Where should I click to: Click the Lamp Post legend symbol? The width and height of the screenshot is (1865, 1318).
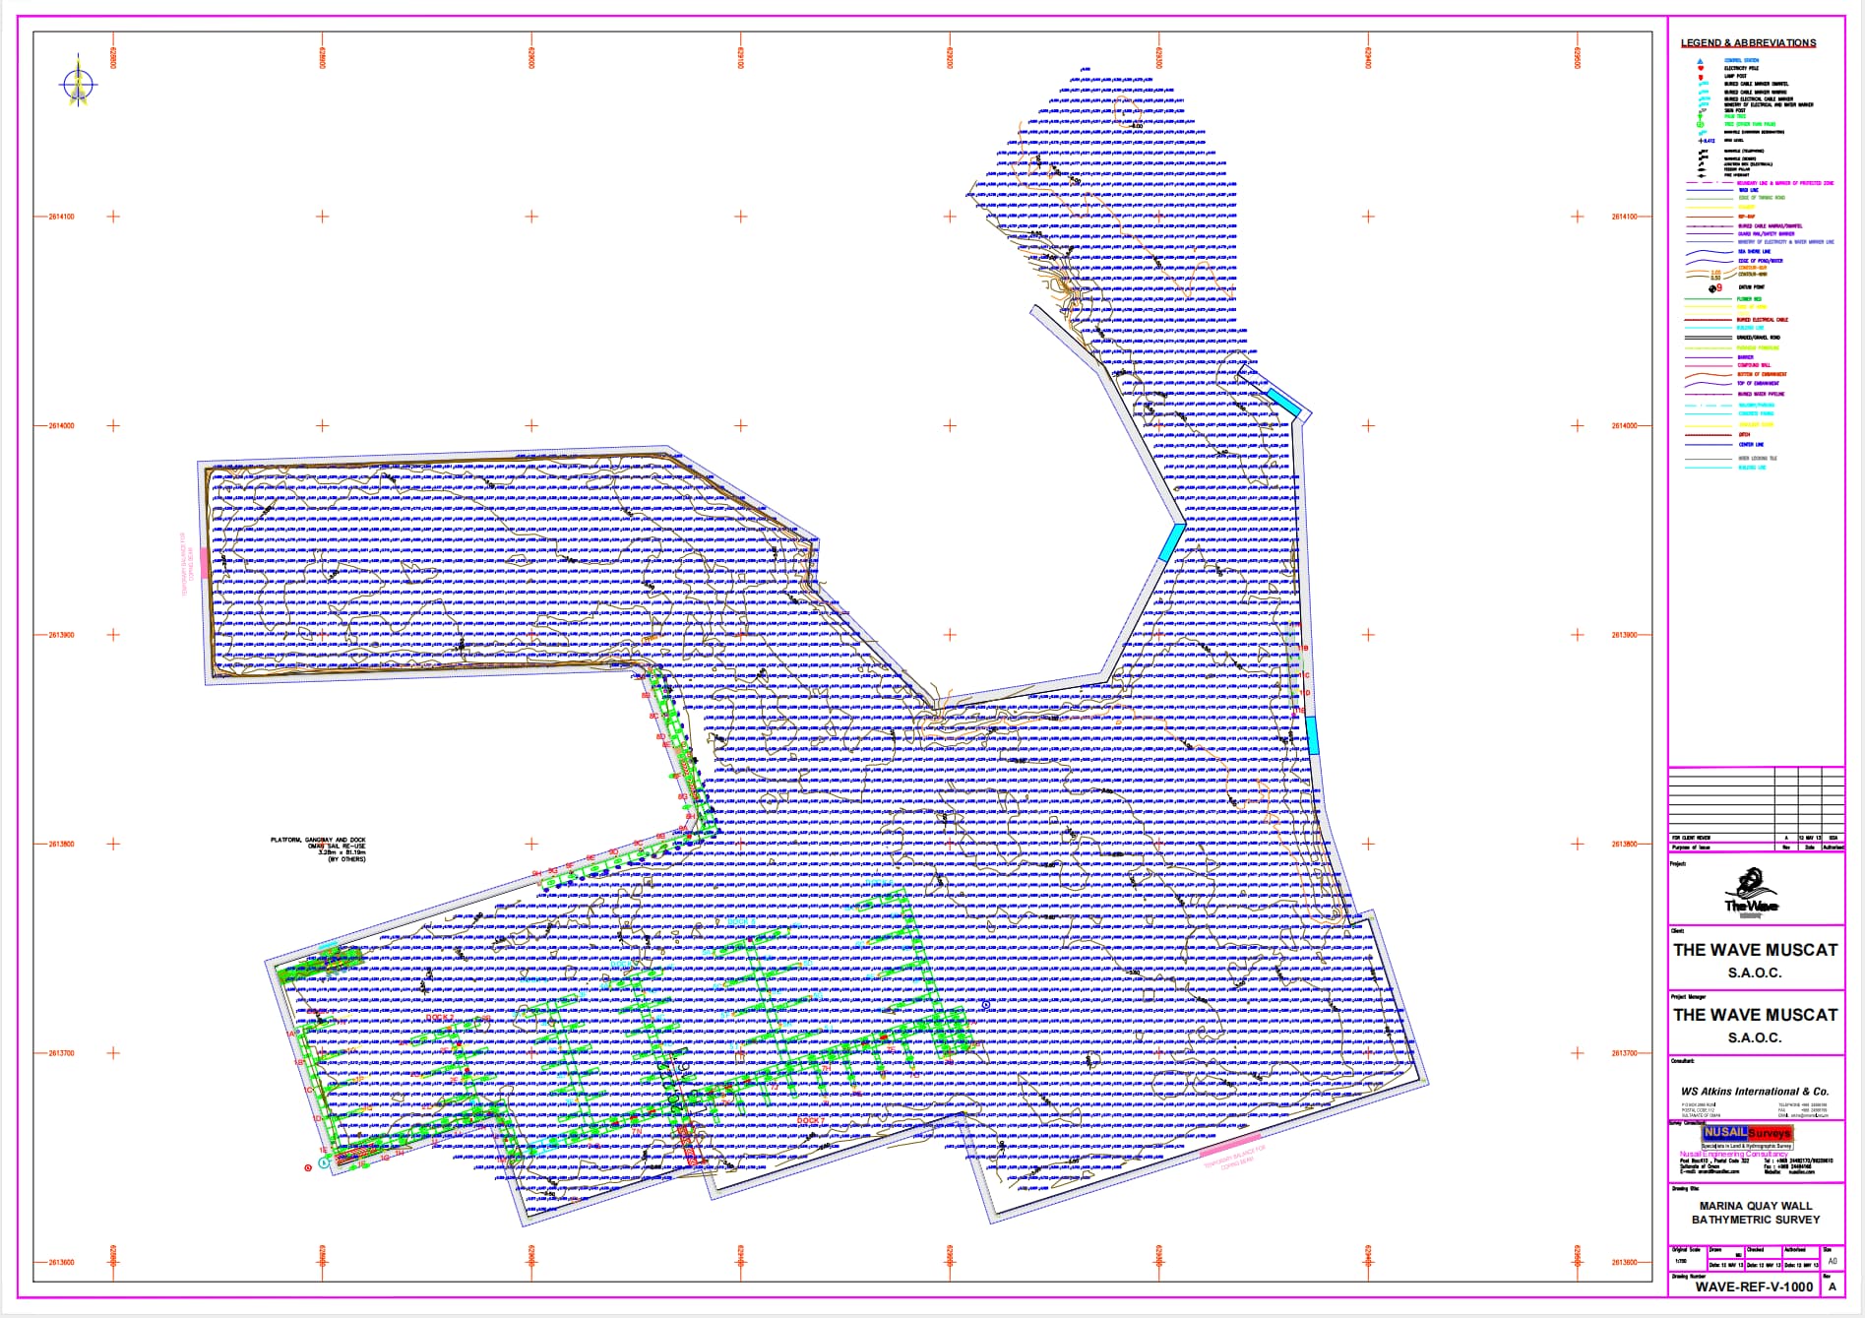pyautogui.click(x=1701, y=77)
